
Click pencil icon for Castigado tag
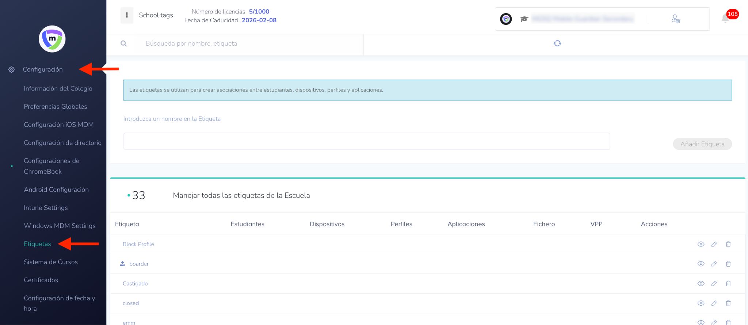click(714, 284)
